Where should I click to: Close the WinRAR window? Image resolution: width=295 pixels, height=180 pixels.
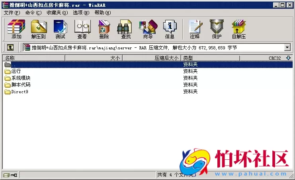coord(290,5)
